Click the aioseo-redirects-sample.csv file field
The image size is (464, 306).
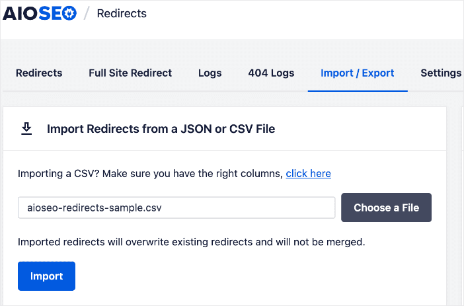[x=176, y=208]
